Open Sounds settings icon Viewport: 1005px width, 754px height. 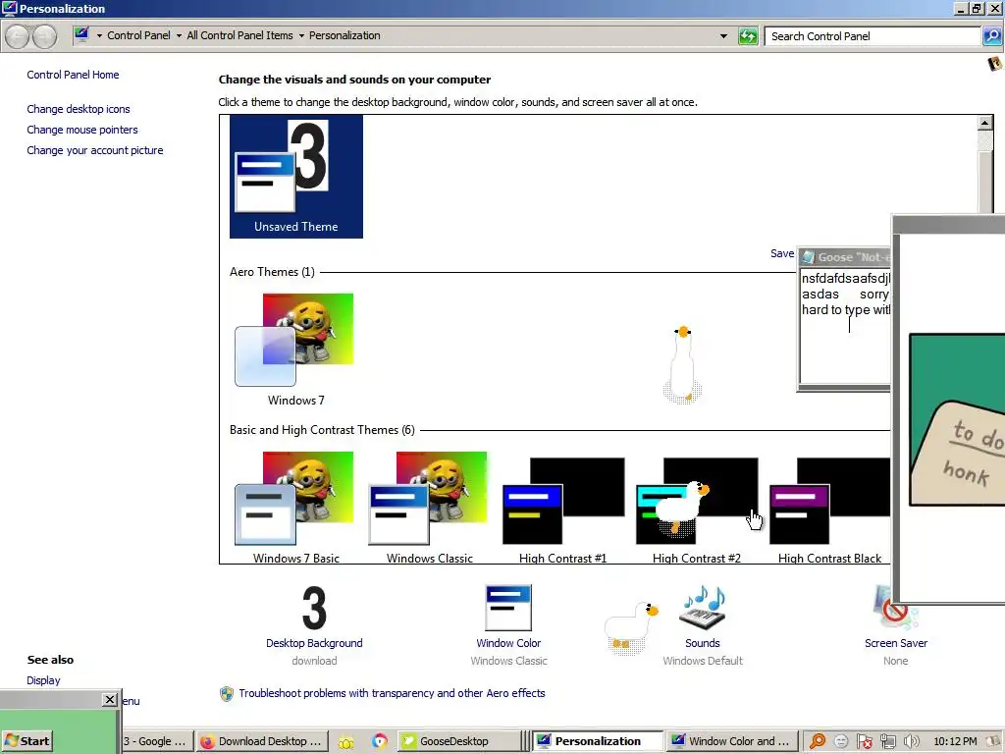(x=703, y=608)
